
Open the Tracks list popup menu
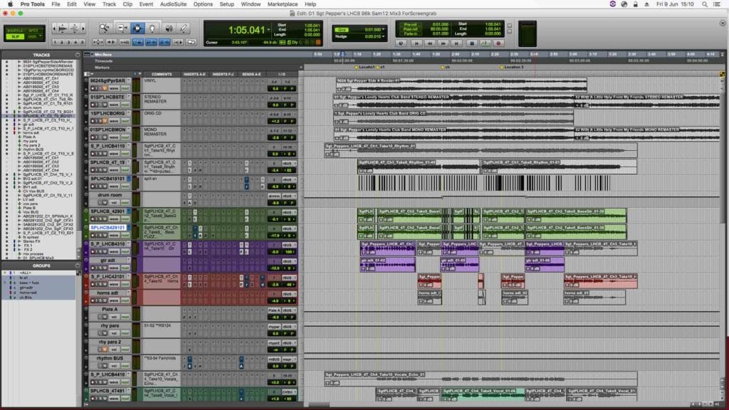78,55
